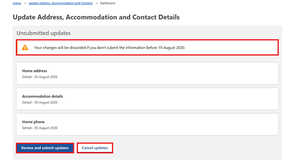Click the edited date under Home address
This screenshot has width=292, height=164.
(40, 77)
